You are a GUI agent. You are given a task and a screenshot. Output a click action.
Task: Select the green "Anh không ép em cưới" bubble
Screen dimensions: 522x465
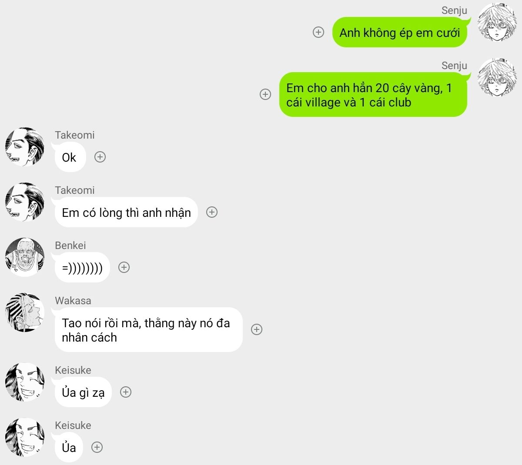coord(399,32)
